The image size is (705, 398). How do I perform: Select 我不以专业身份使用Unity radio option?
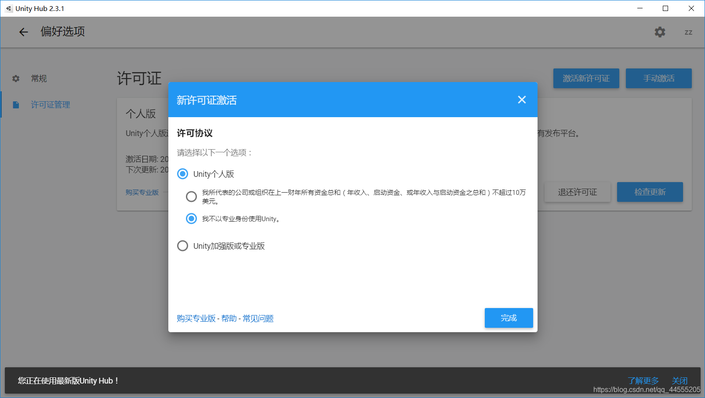191,219
